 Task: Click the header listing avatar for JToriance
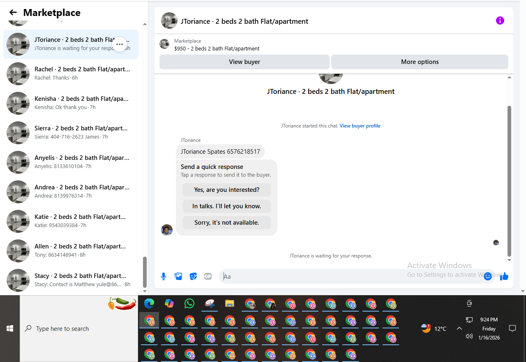[169, 20]
